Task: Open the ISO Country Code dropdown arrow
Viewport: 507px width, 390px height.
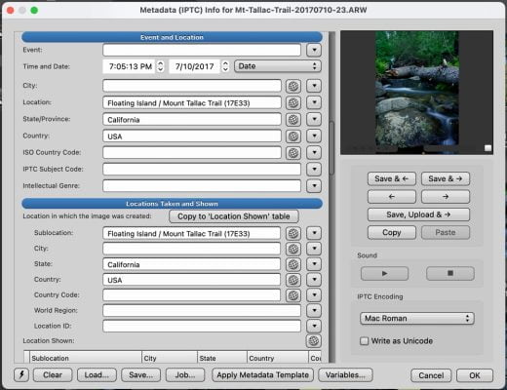Action: point(314,152)
